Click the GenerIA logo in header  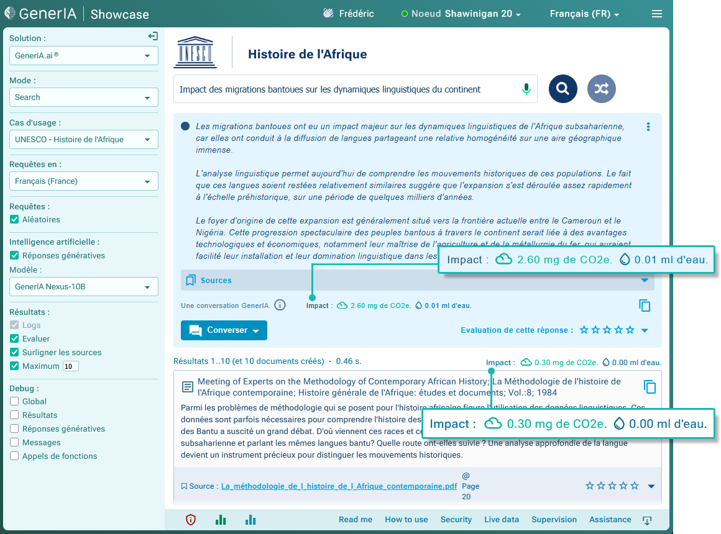pyautogui.click(x=40, y=14)
